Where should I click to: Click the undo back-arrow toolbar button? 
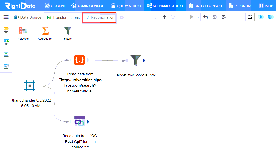click(205, 17)
